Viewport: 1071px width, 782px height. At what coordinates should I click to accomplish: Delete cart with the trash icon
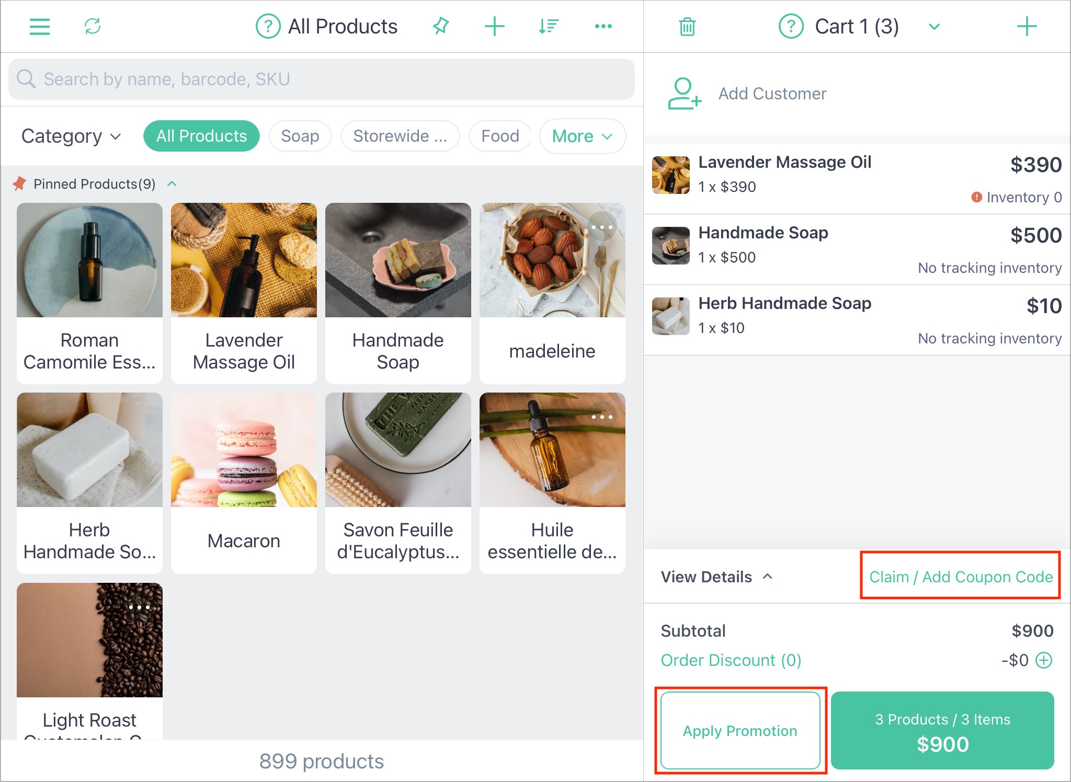coord(687,27)
